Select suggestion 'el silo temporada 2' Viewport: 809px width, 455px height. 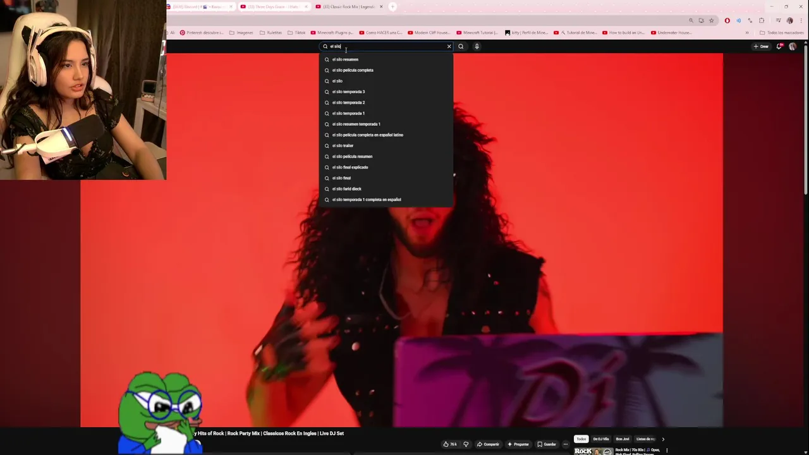pyautogui.click(x=386, y=102)
